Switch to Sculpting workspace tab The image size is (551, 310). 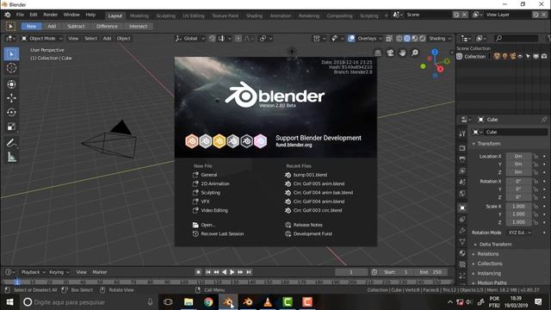pos(165,15)
